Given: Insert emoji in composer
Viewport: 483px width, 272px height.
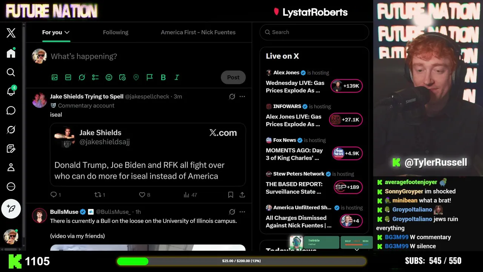Looking at the screenshot, I should coord(109,77).
